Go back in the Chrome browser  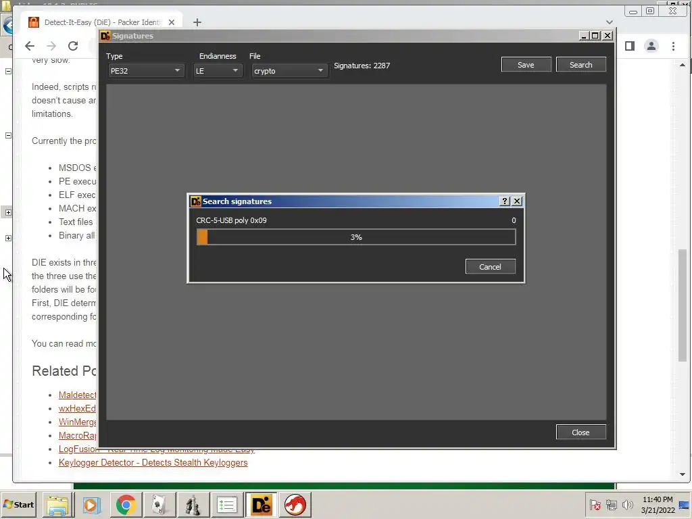pyautogui.click(x=30, y=46)
